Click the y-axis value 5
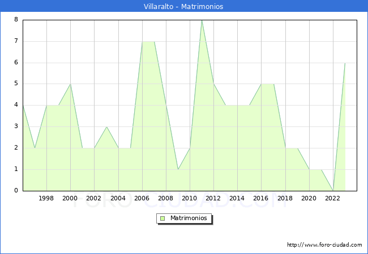This screenshot has height=254, width=368. [16, 84]
